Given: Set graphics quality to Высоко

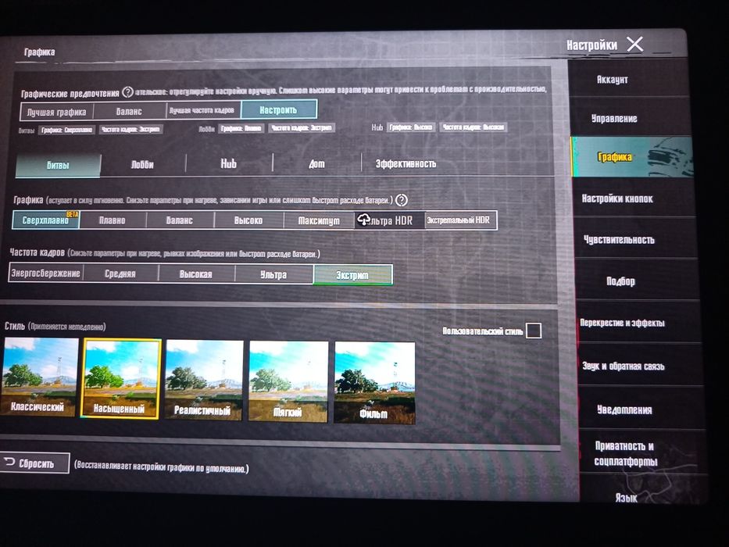Looking at the screenshot, I should [x=248, y=220].
